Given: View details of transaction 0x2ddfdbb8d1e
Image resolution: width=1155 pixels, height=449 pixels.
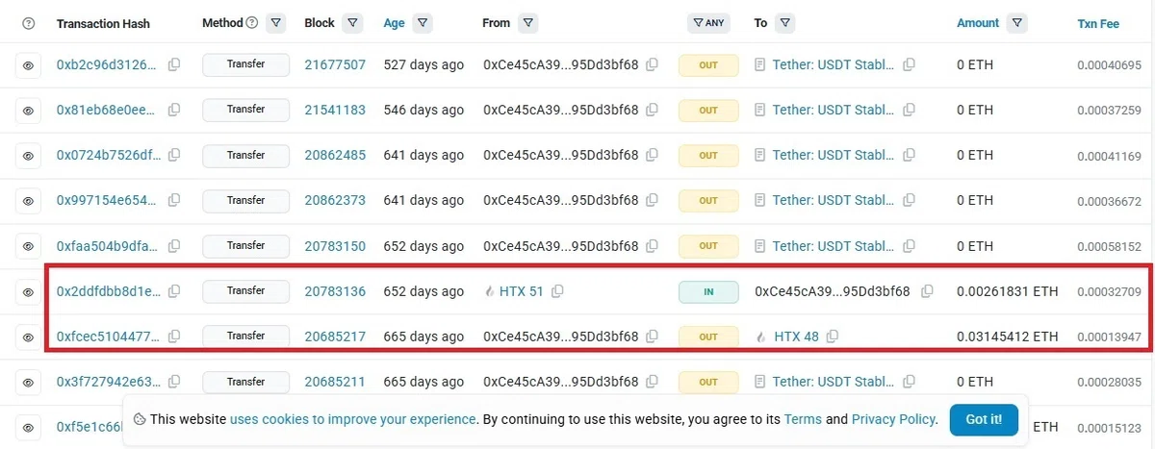Looking at the screenshot, I should pos(28,291).
